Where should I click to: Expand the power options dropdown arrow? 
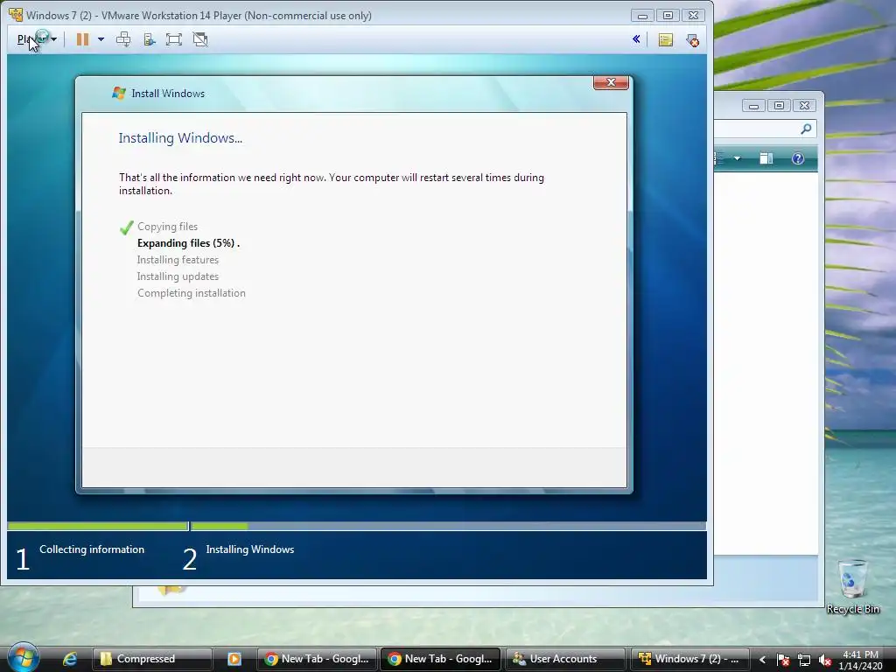[x=101, y=39]
